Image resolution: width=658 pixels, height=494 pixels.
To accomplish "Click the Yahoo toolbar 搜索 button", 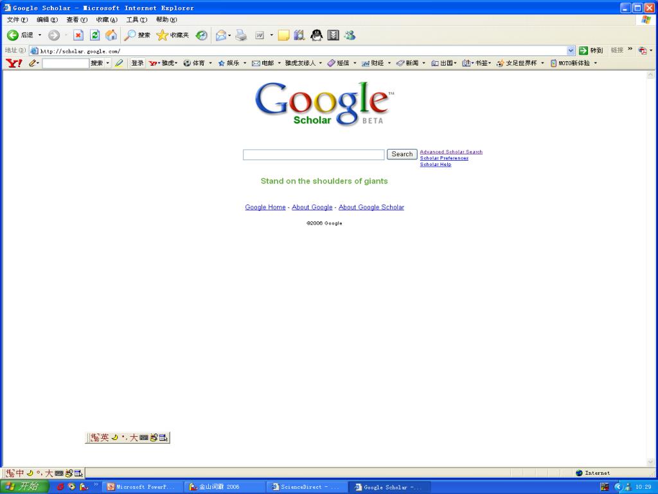I will pyautogui.click(x=97, y=63).
